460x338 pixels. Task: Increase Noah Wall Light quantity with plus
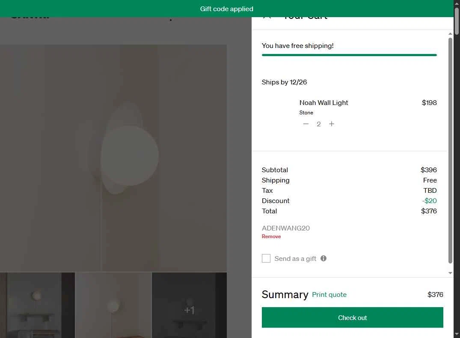click(332, 124)
